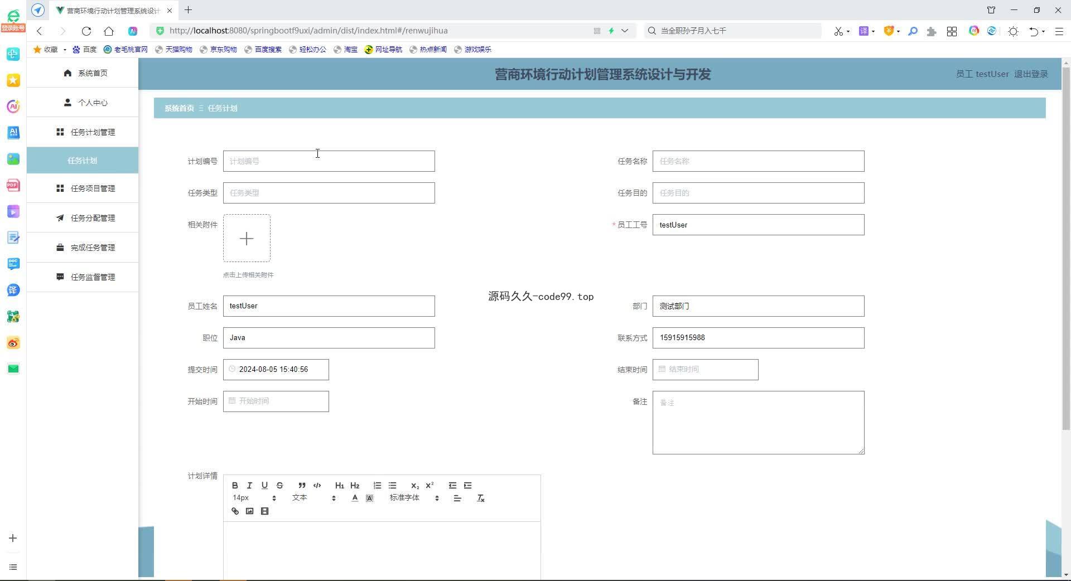Image resolution: width=1071 pixels, height=581 pixels.
Task: Expand 任务计划管理 sidebar menu
Action: [83, 132]
